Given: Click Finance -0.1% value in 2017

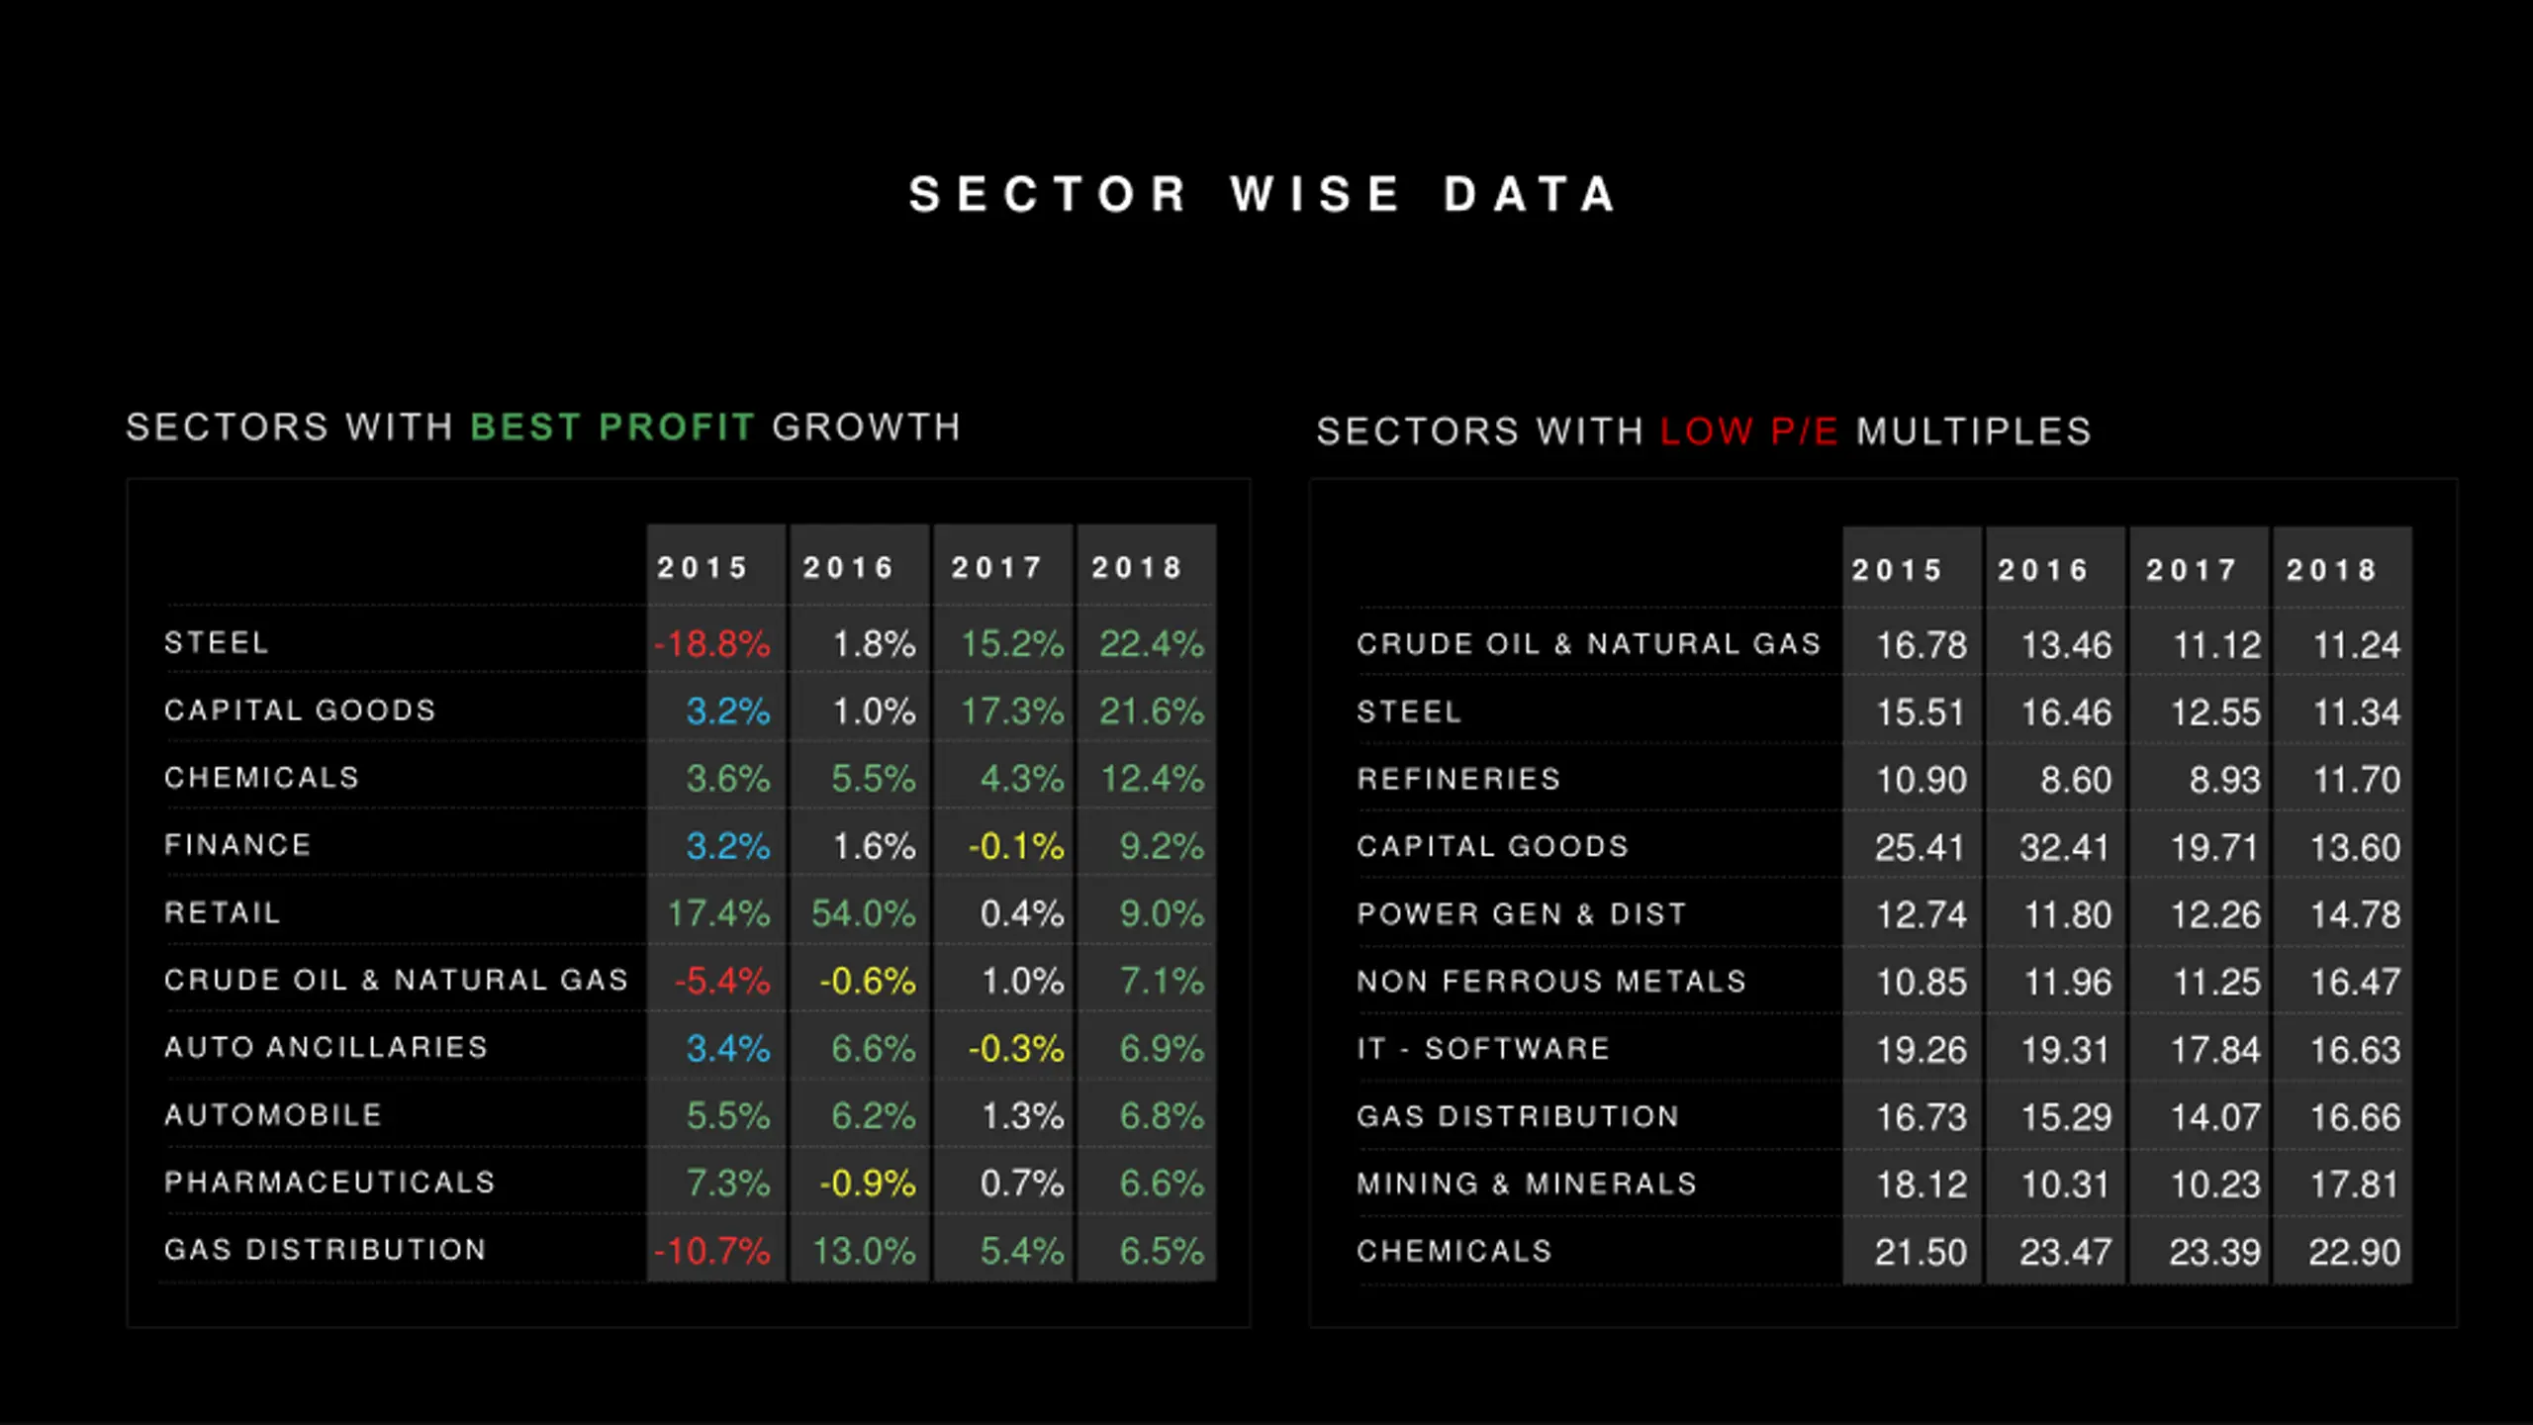Looking at the screenshot, I should (1016, 847).
